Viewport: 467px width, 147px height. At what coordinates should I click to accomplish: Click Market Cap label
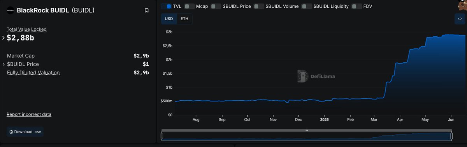click(x=21, y=56)
